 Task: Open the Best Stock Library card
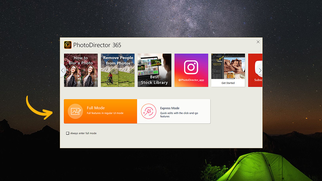click(x=155, y=70)
